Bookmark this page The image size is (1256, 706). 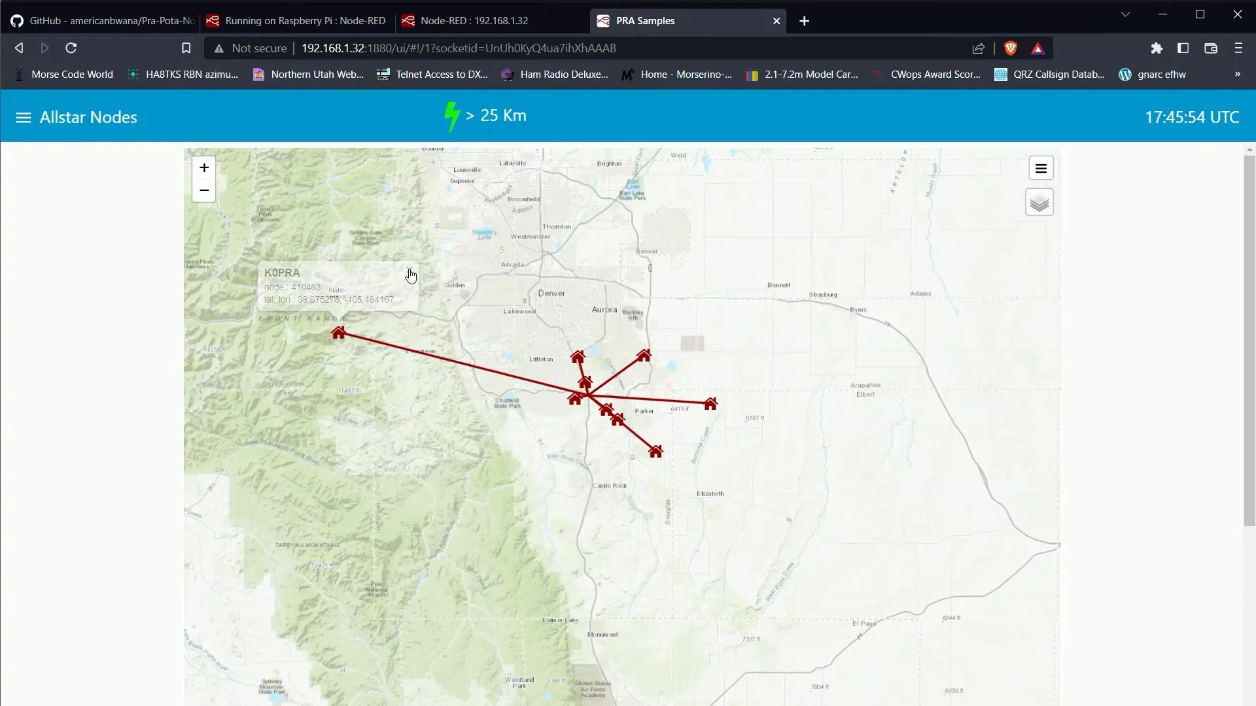186,48
